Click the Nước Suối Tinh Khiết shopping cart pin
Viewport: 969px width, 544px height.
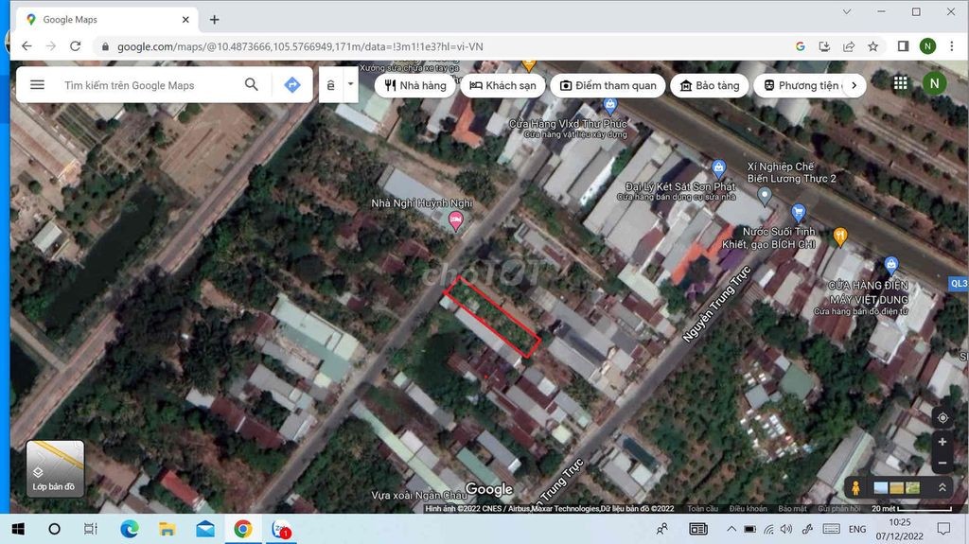[x=799, y=213]
